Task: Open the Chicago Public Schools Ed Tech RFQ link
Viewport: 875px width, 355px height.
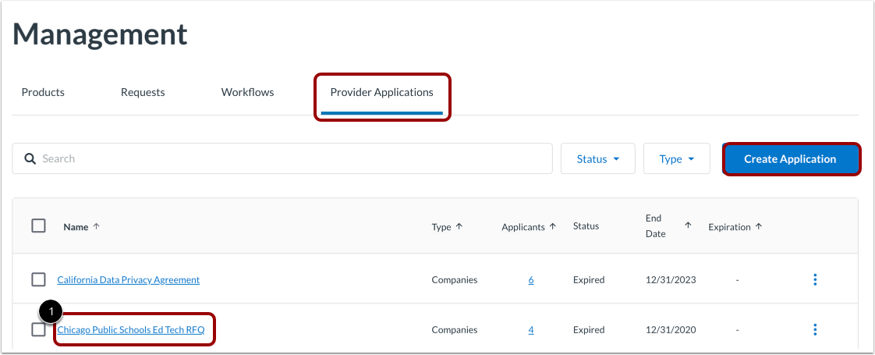Action: (131, 330)
